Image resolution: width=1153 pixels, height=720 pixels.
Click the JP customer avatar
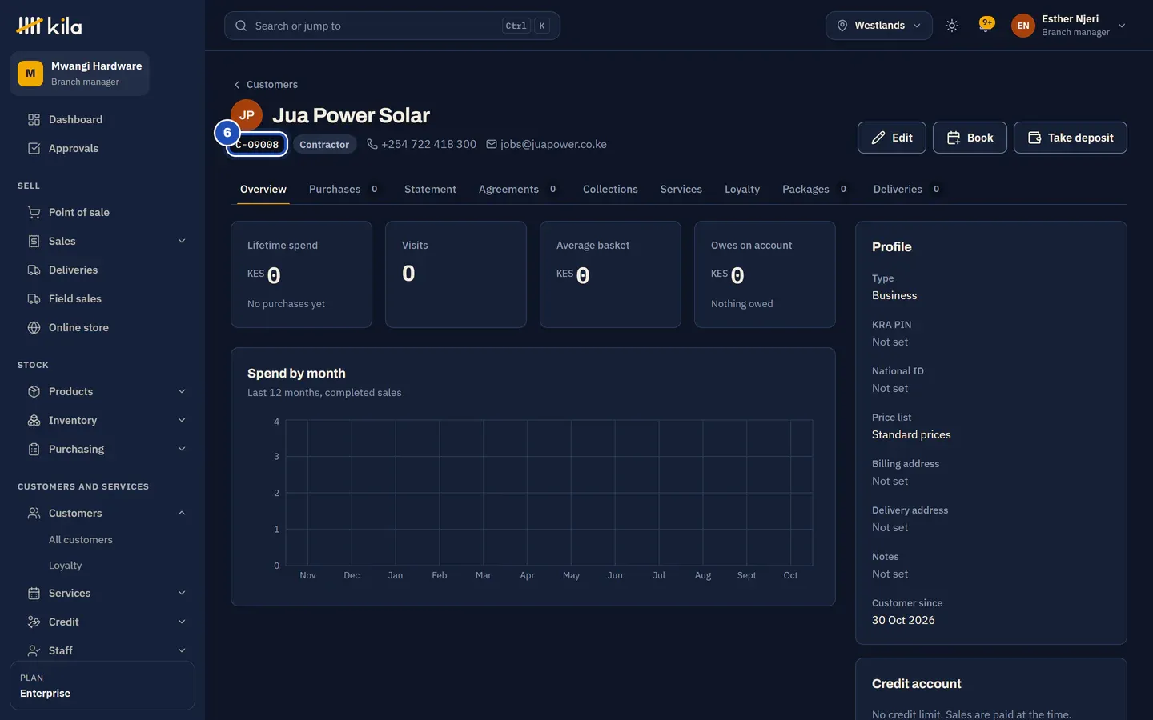click(x=247, y=115)
